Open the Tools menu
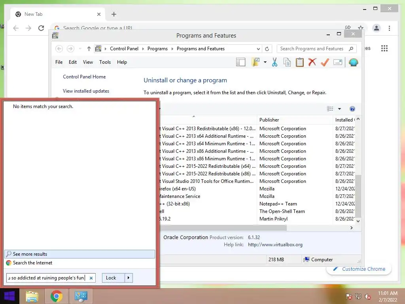Image resolution: width=405 pixels, height=304 pixels. point(105,62)
